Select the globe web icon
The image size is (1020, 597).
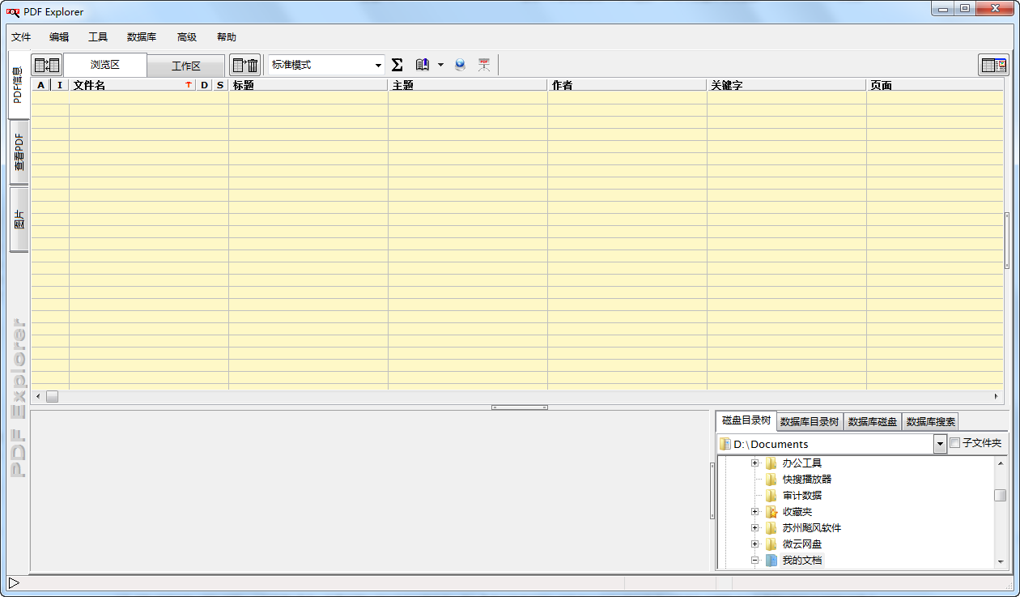click(x=460, y=65)
